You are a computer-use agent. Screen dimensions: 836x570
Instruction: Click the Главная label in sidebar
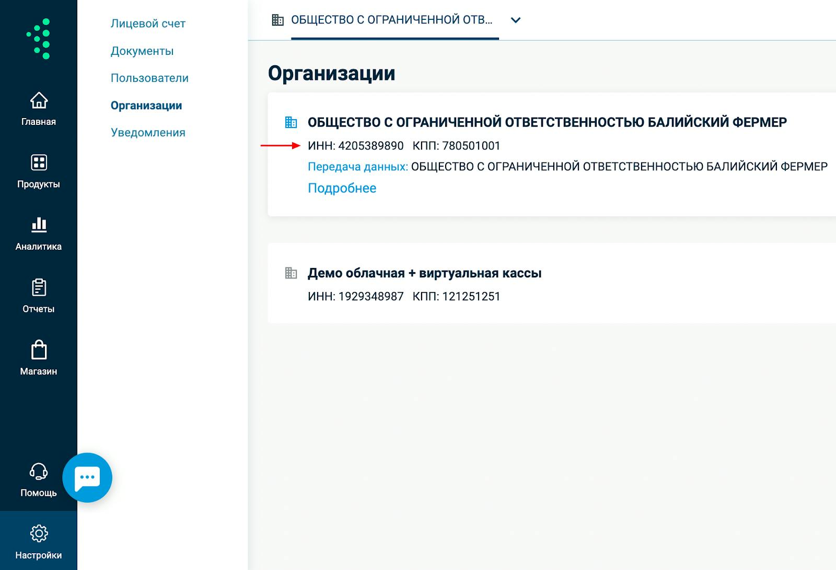click(39, 122)
